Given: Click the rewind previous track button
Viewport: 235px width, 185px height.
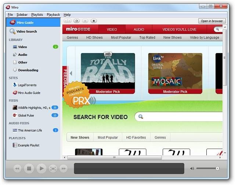Looking at the screenshot, I should pos(17,169).
